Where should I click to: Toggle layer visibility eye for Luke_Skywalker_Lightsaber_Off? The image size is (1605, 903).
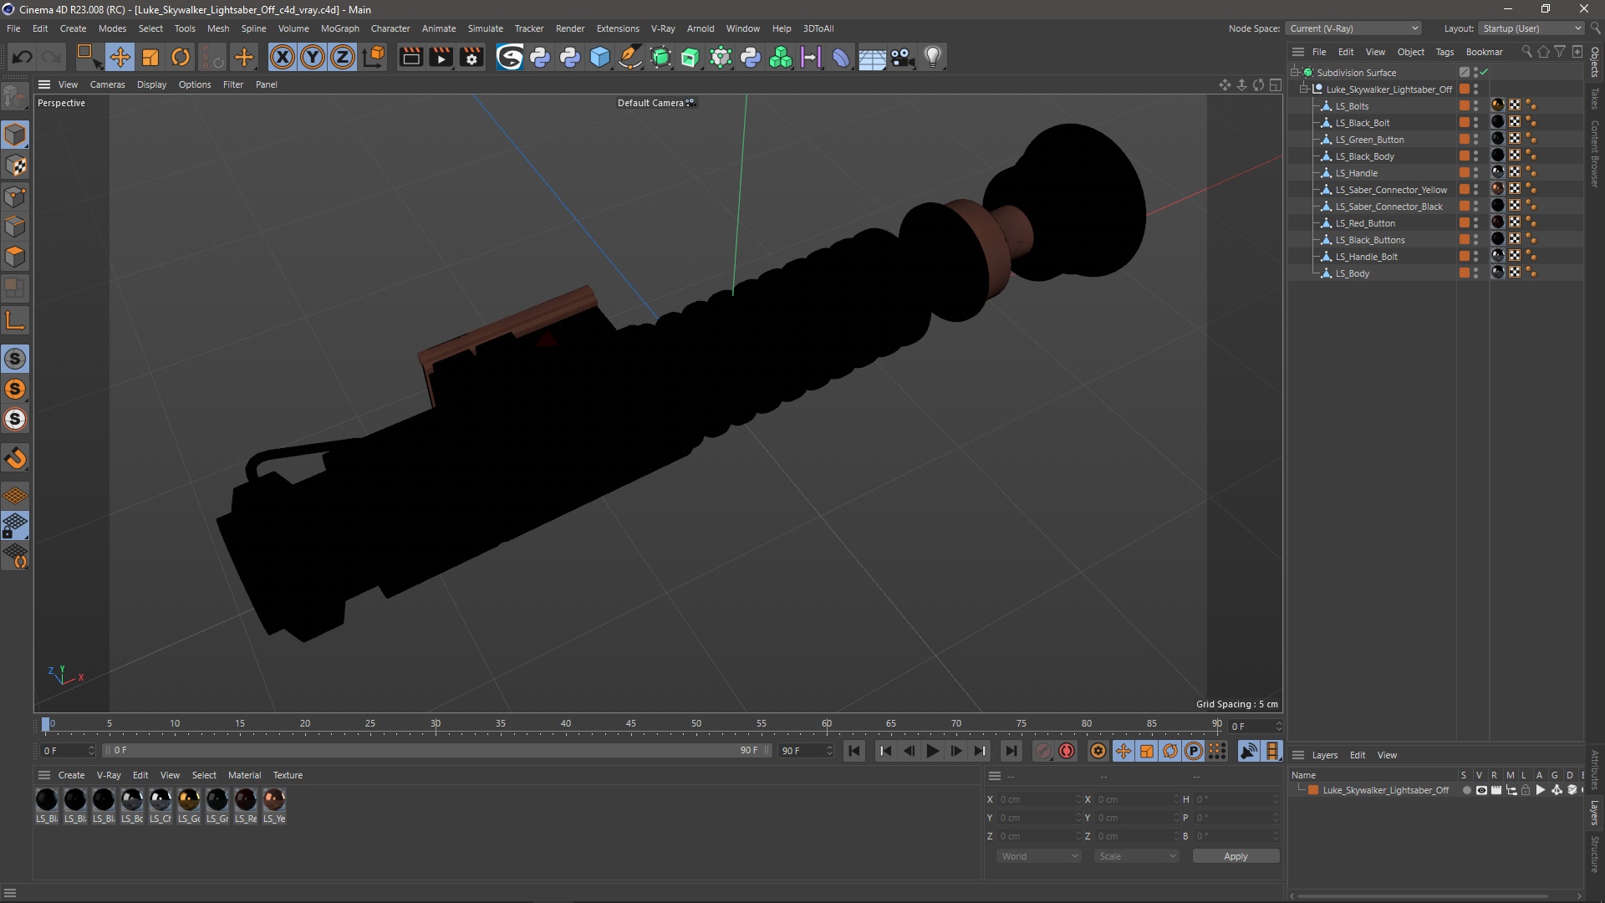pos(1481,790)
